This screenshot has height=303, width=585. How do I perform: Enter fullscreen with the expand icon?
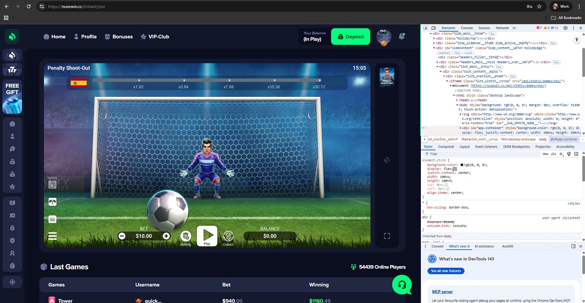click(387, 236)
